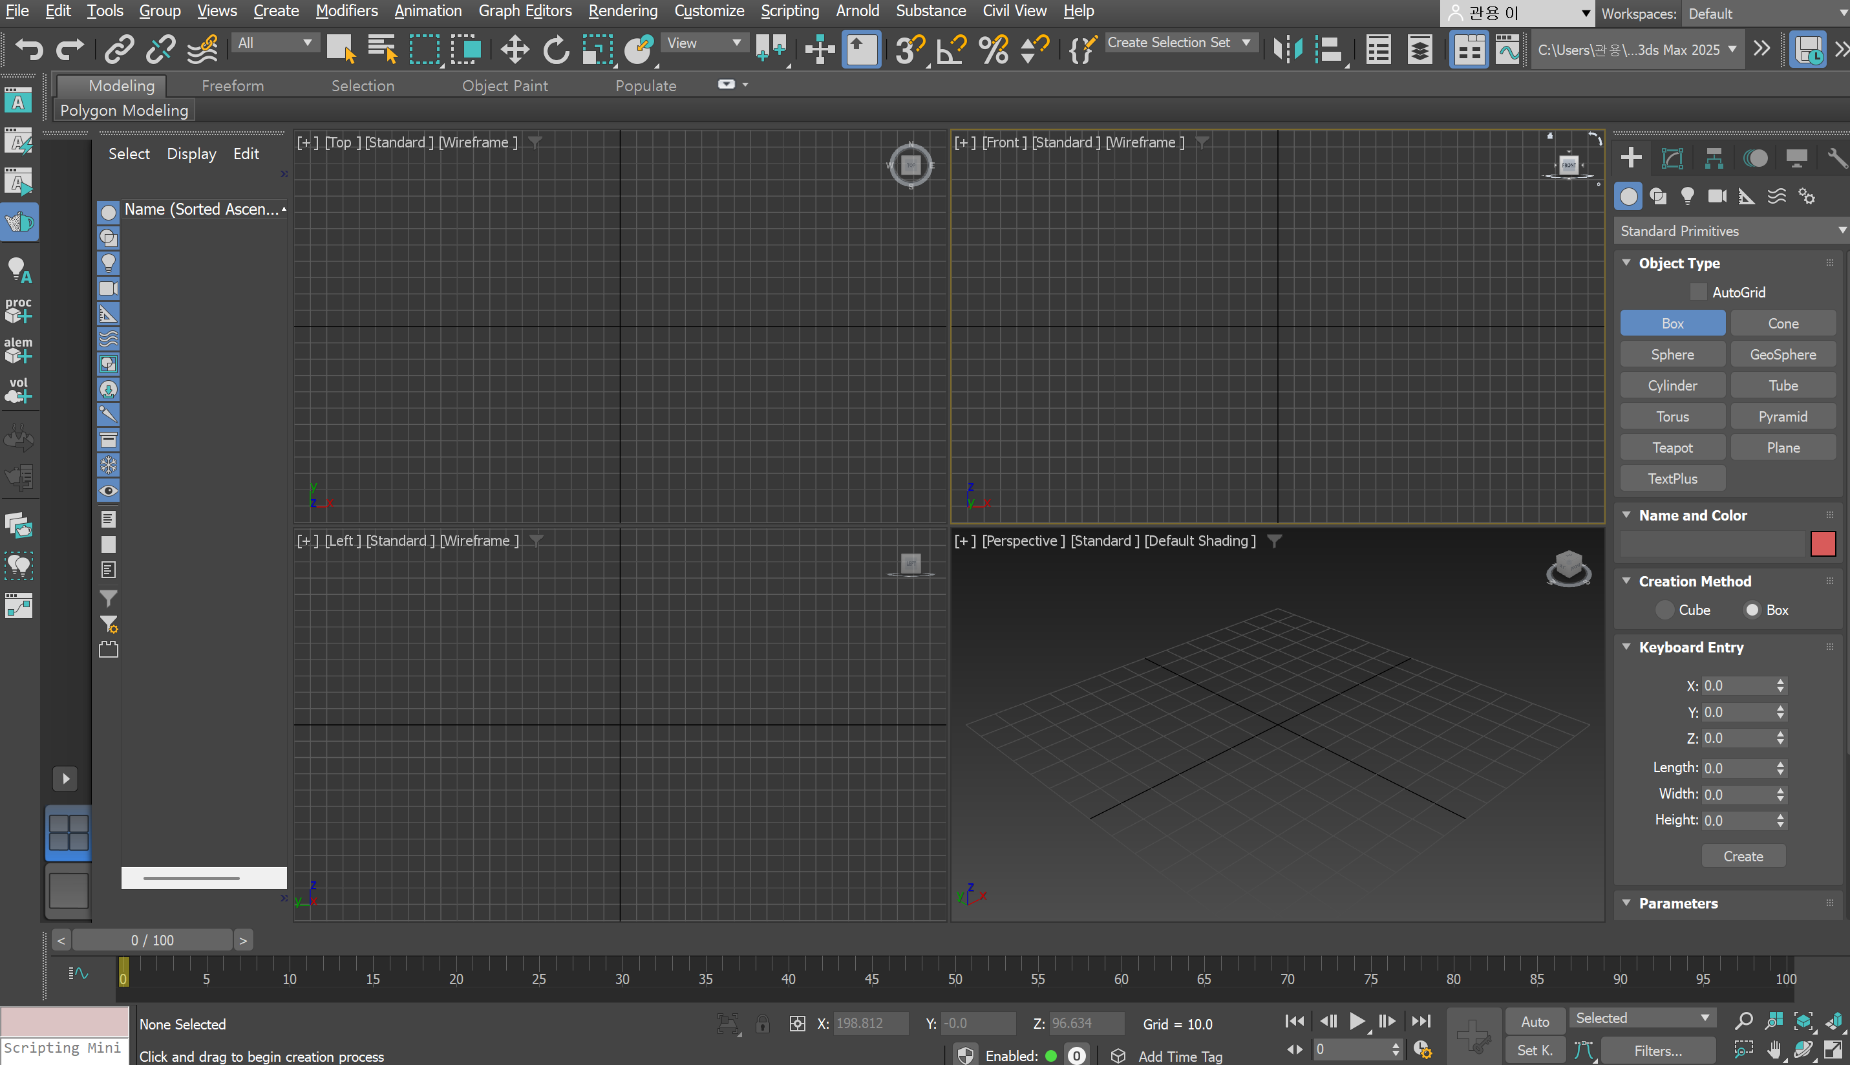Click the Zoom Extents All icon
Image resolution: width=1850 pixels, height=1065 pixels.
coord(1834,1020)
